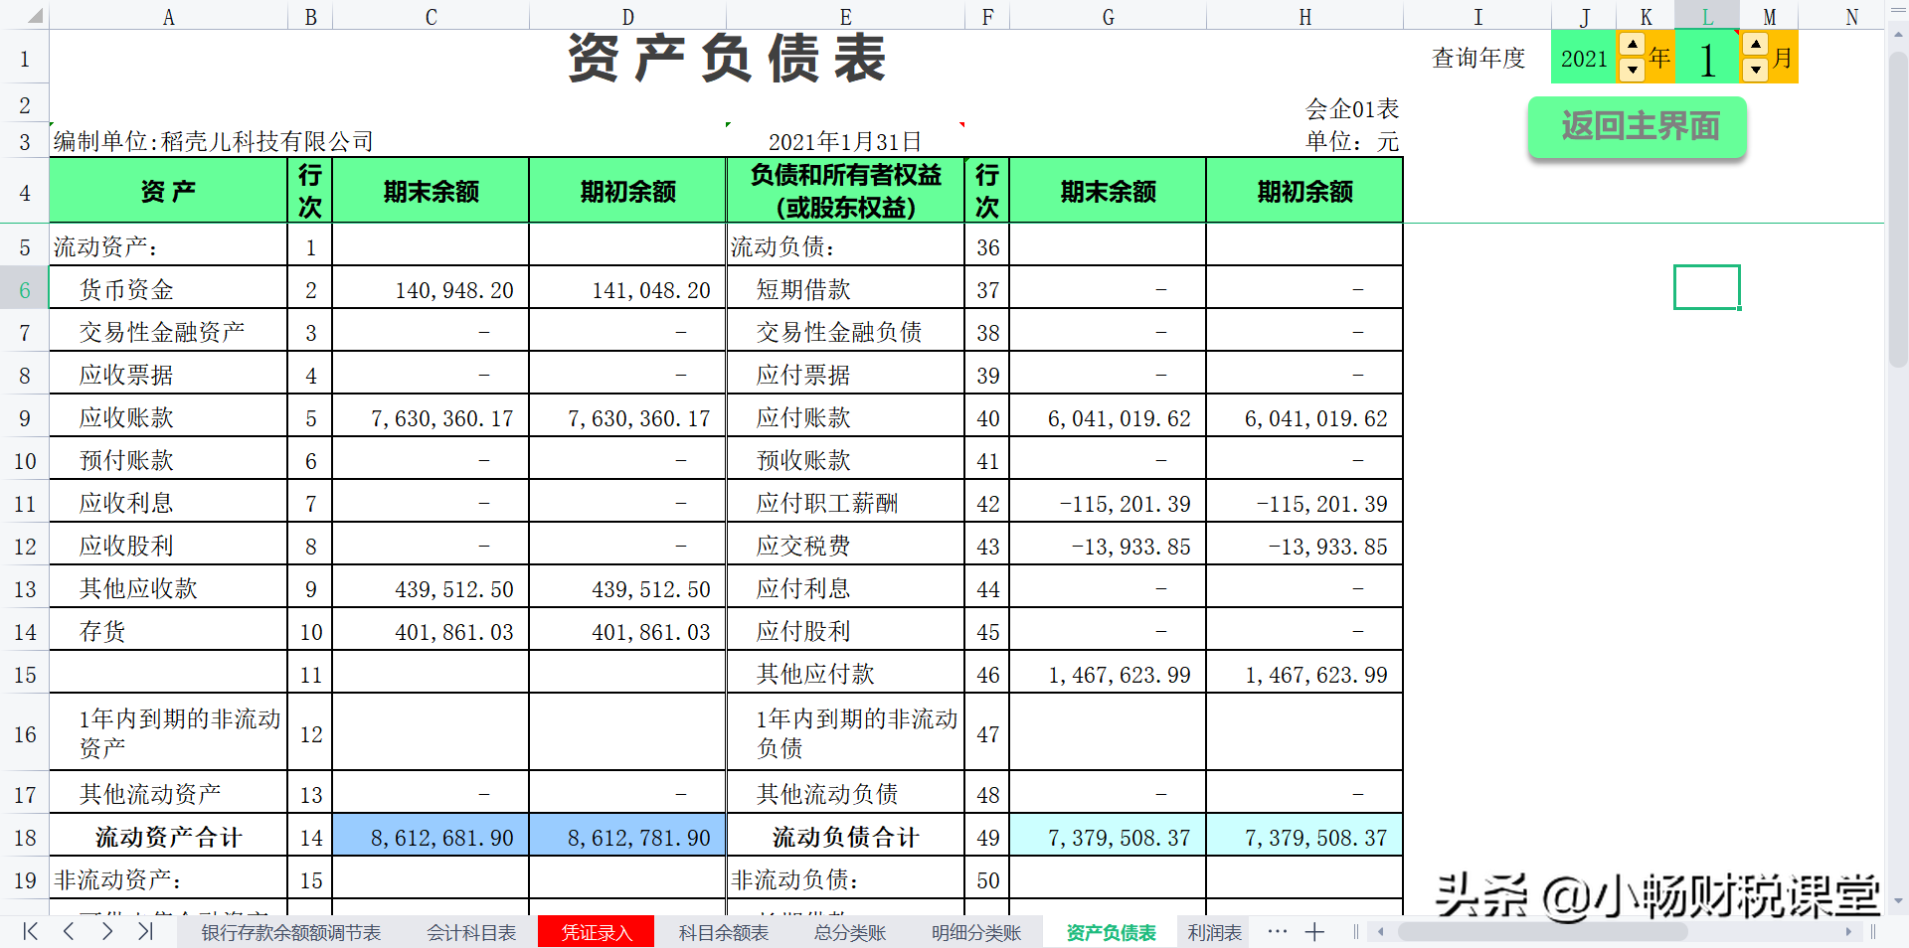Screen dimensions: 1909x948
Task: Add a new worksheet using the plus icon
Action: tap(1314, 932)
